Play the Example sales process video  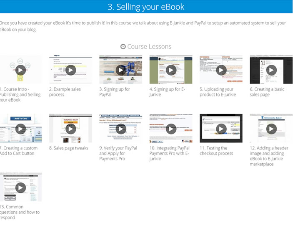(70, 70)
